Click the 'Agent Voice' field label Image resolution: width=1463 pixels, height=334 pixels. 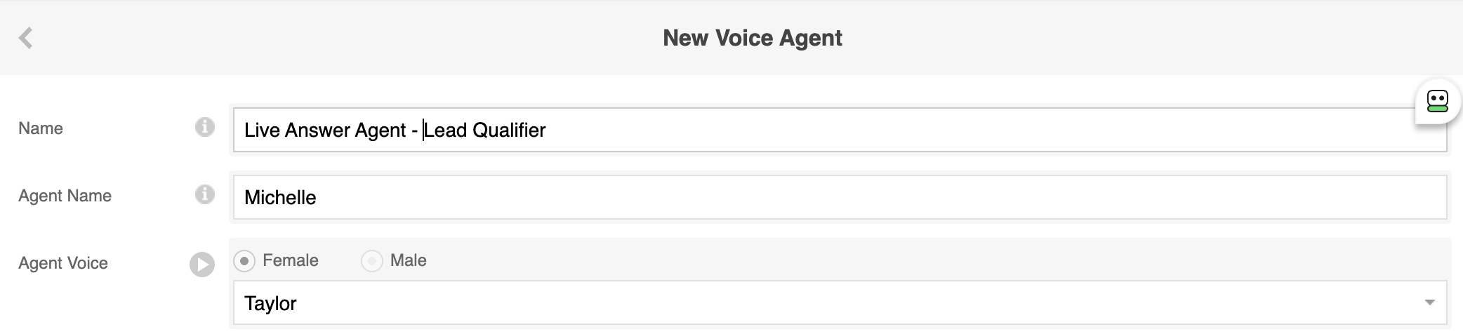pos(63,263)
